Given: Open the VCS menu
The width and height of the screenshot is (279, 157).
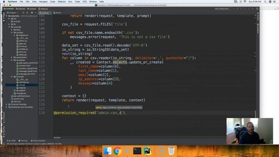Looking at the screenshot, I should point(85,2).
